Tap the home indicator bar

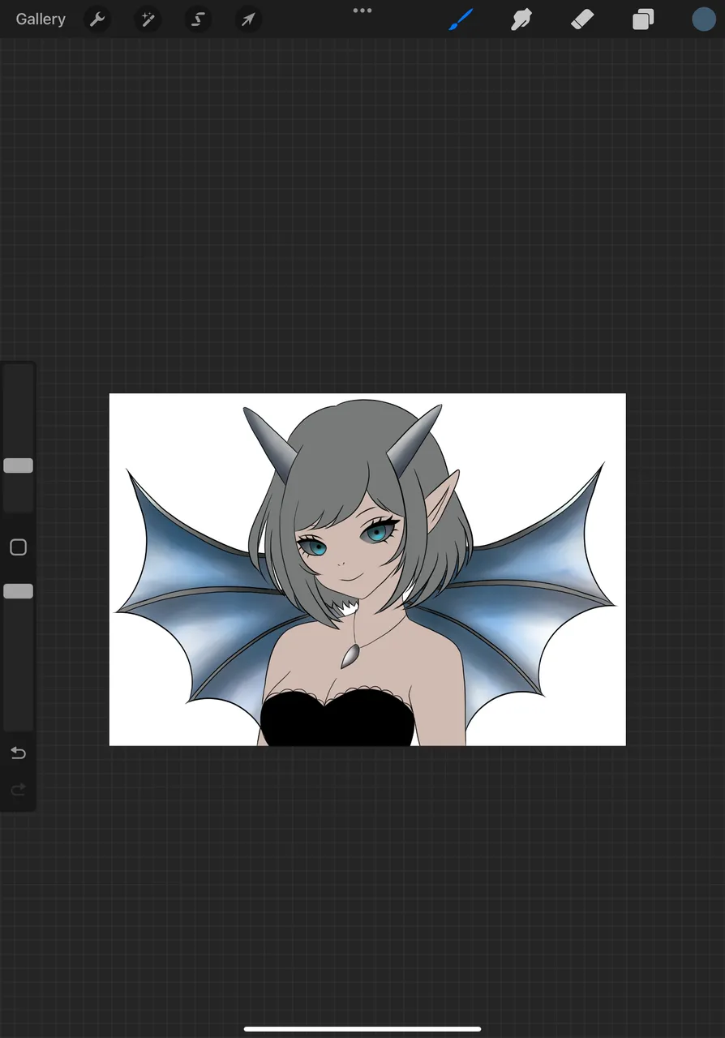pyautogui.click(x=362, y=1029)
